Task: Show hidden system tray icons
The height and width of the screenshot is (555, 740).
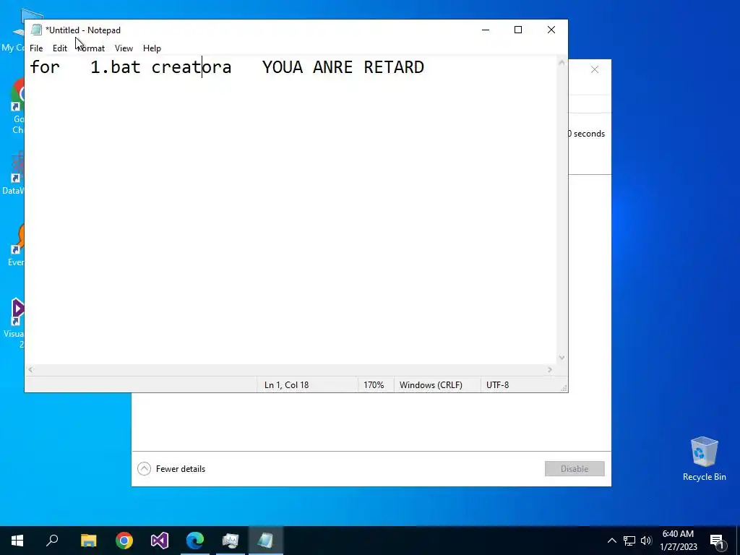Action: pyautogui.click(x=611, y=541)
